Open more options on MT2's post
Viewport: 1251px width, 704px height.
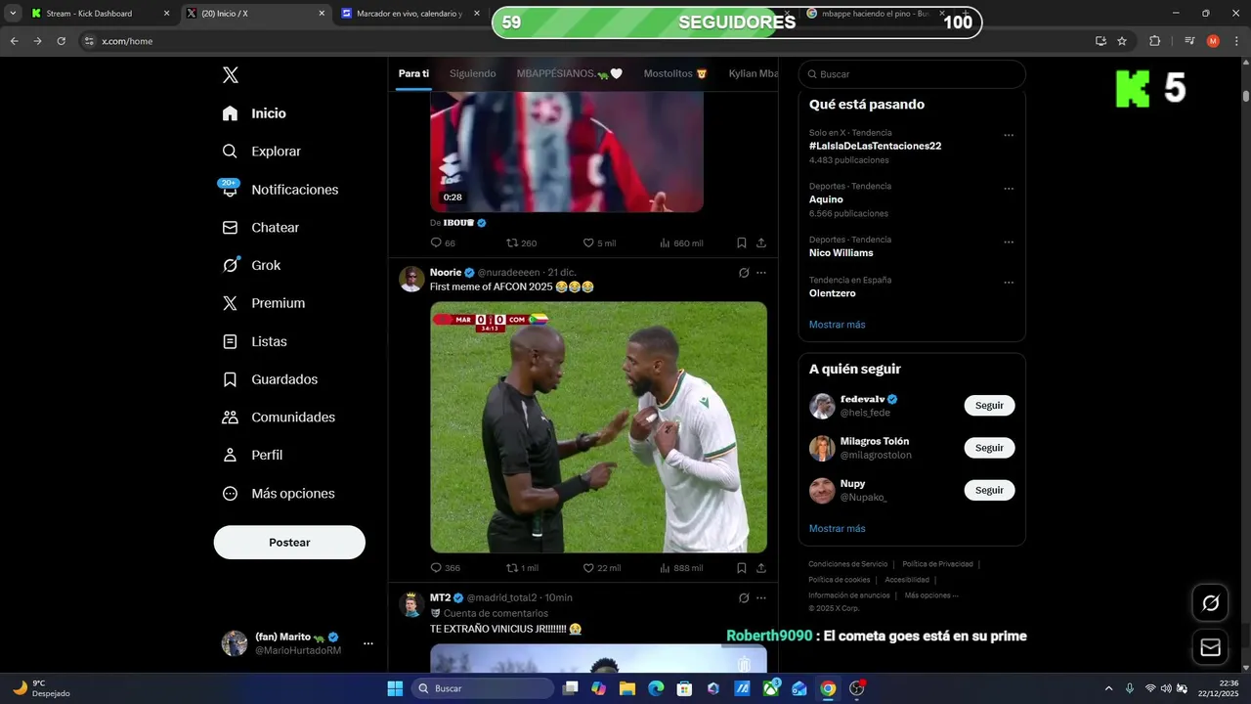[761, 598]
